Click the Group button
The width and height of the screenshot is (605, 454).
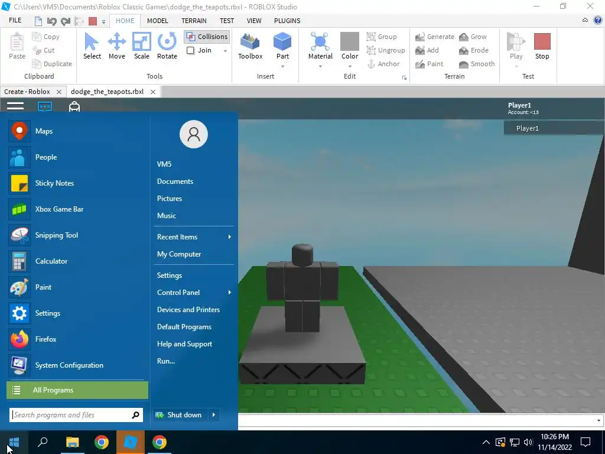(x=382, y=37)
